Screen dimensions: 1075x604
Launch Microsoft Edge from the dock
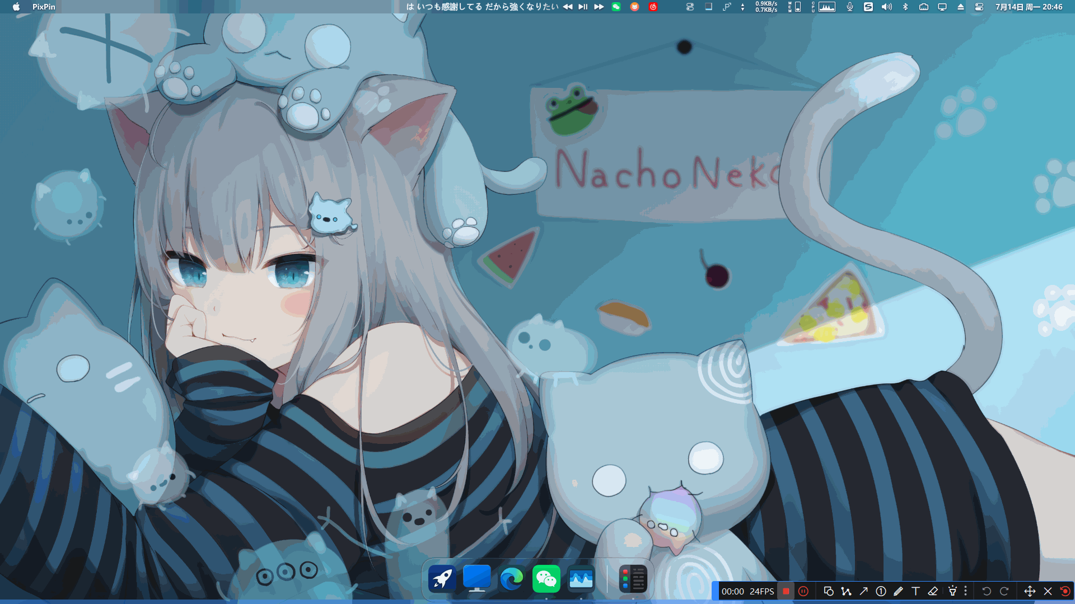coord(511,579)
